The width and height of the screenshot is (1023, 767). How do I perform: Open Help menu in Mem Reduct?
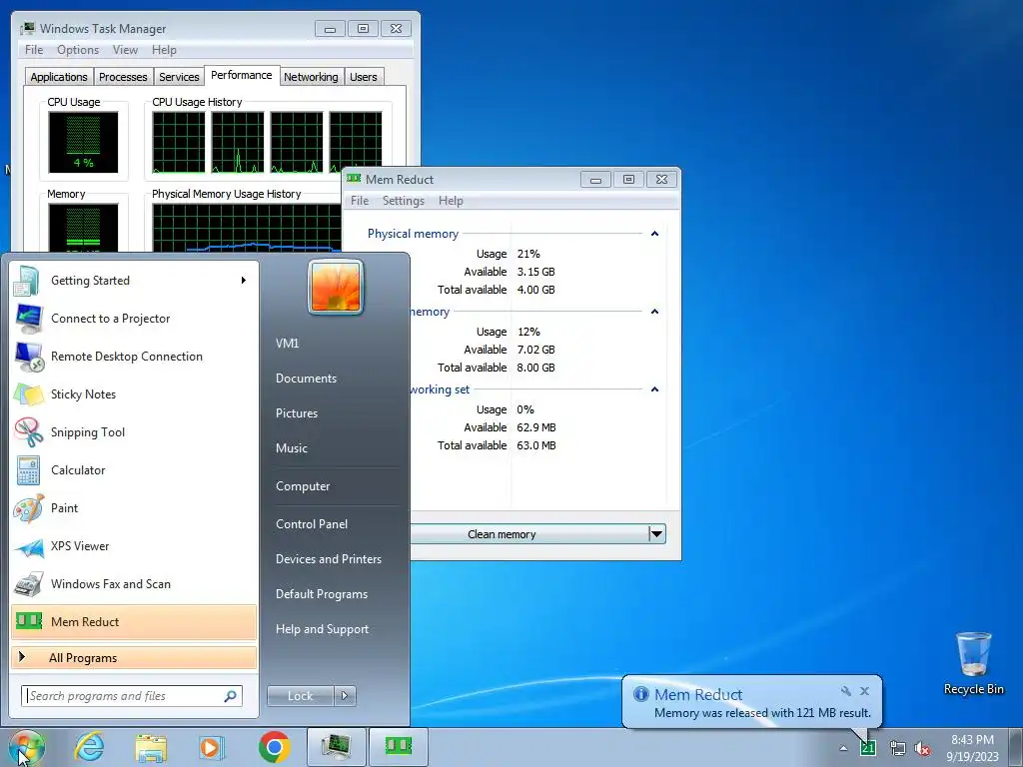click(x=451, y=201)
